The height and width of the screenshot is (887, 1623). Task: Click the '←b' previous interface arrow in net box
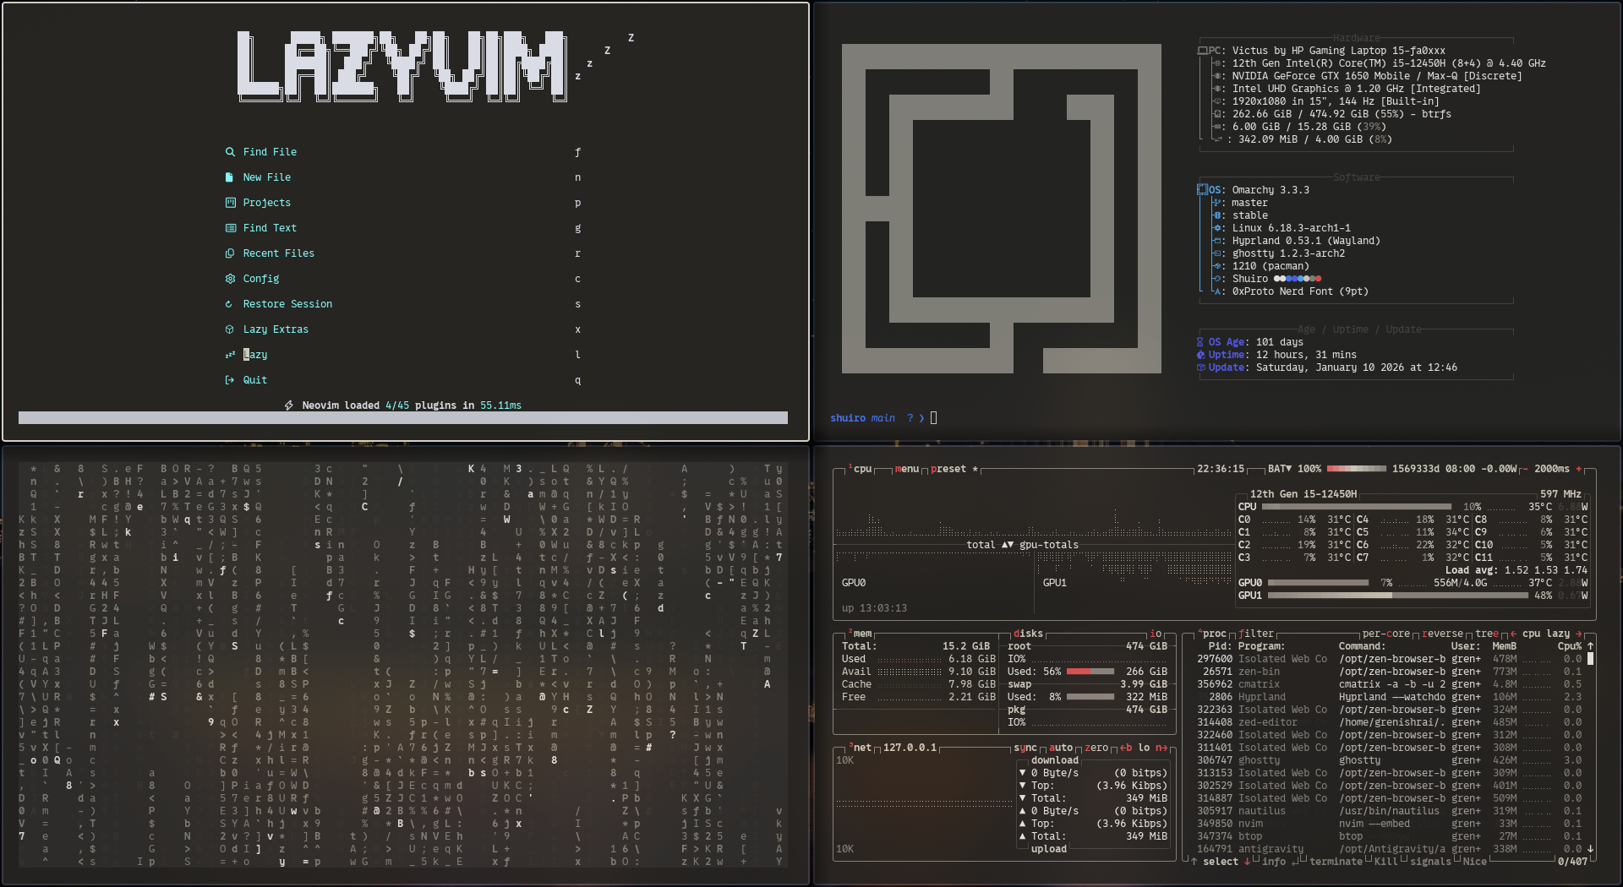tap(1126, 748)
